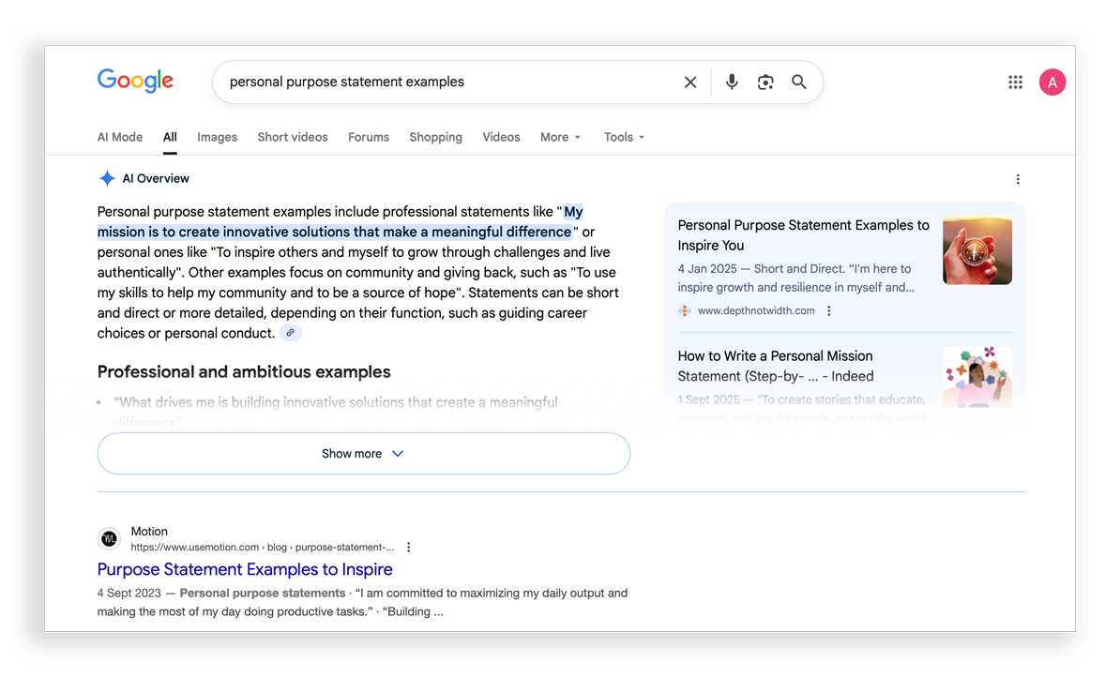This screenshot has width=1120, height=677.
Task: Click the usemotion.com breadcrumb URL
Action: 262,547
